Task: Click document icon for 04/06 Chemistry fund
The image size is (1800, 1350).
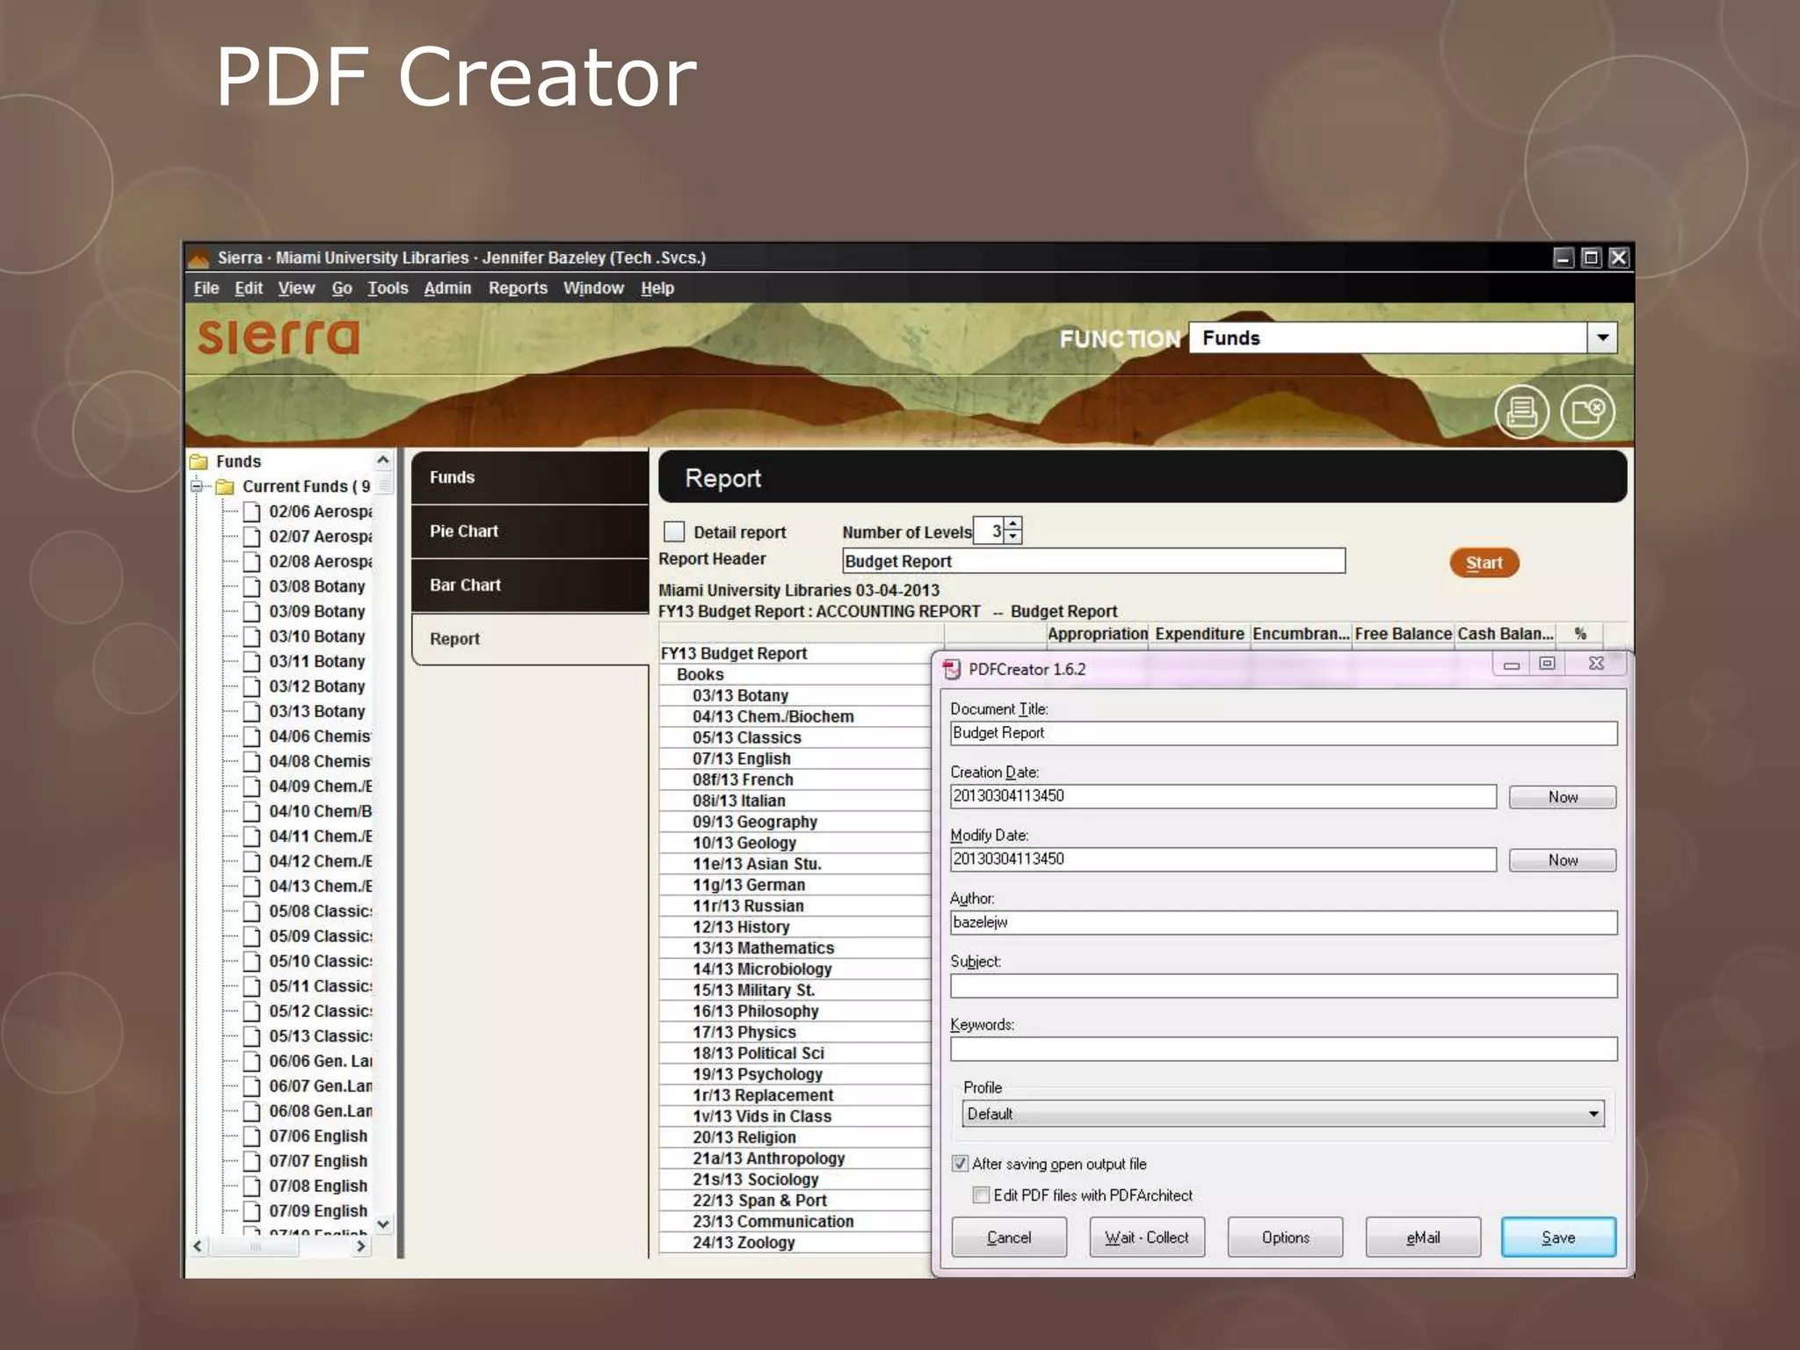Action: [x=252, y=737]
